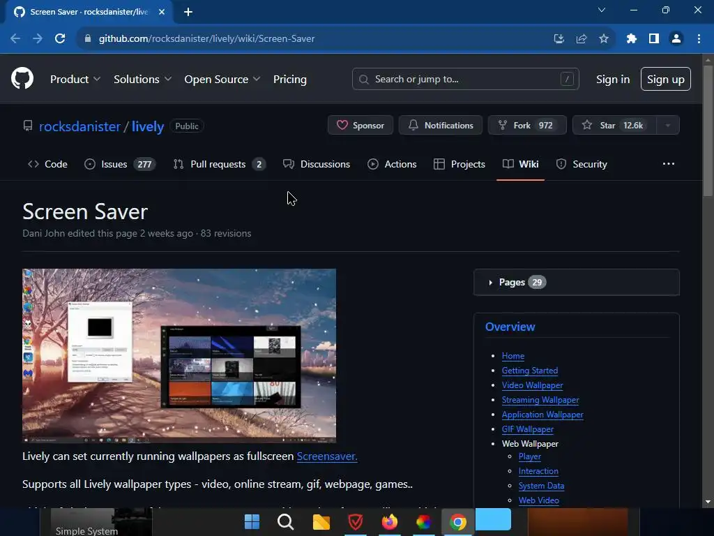Install app via address bar icon
714x536 pixels.
(x=559, y=39)
